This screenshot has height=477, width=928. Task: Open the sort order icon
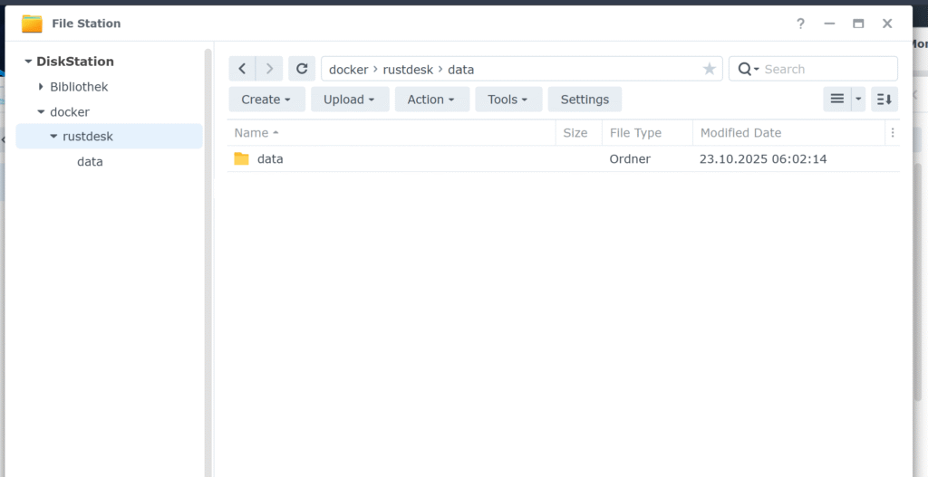point(884,100)
